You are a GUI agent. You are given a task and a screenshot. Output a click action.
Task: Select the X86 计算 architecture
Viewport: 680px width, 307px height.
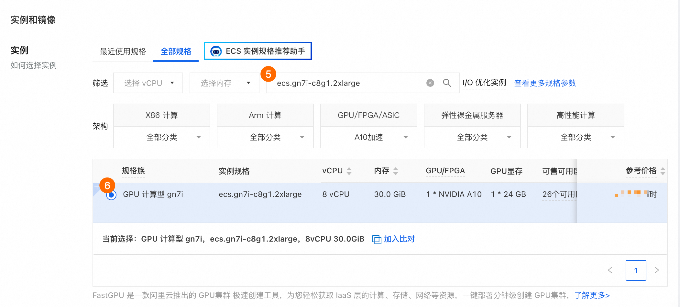coord(162,115)
